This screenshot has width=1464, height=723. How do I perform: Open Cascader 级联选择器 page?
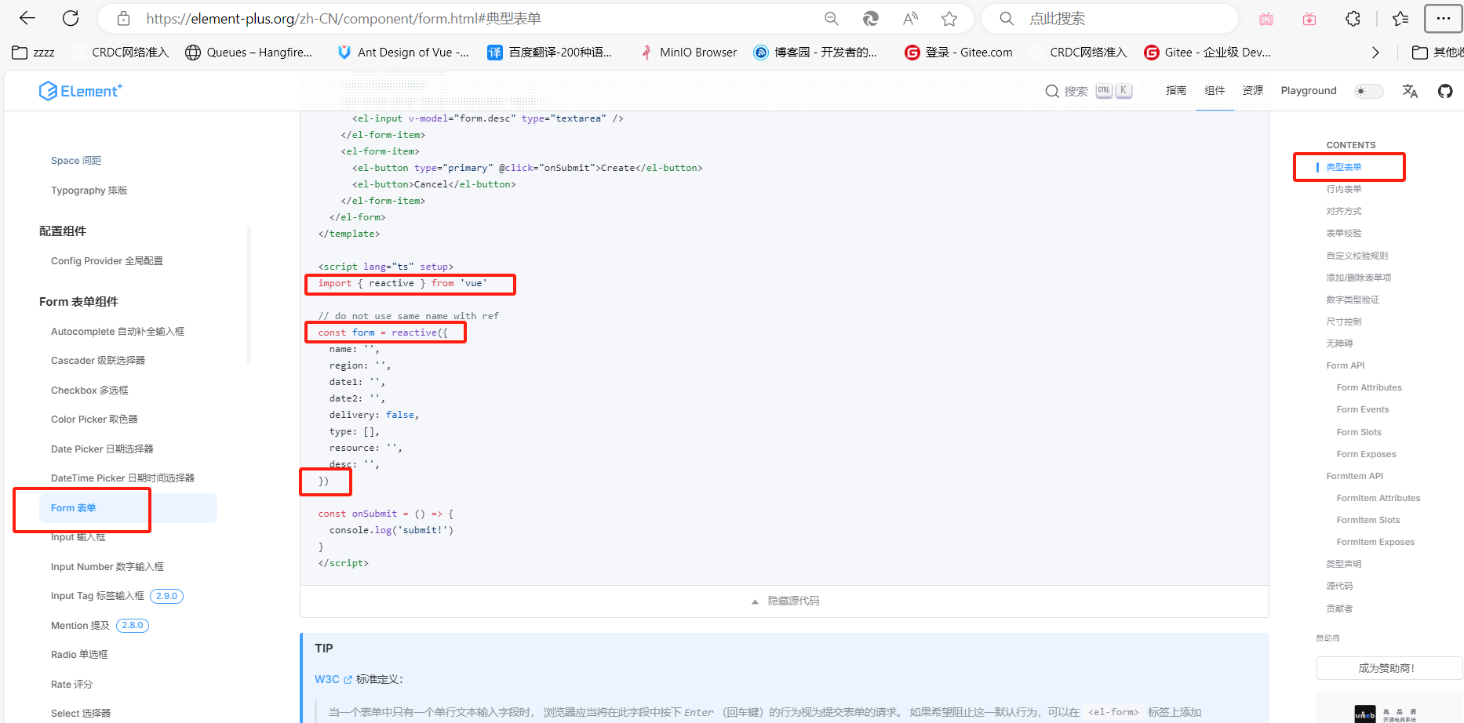pos(98,361)
